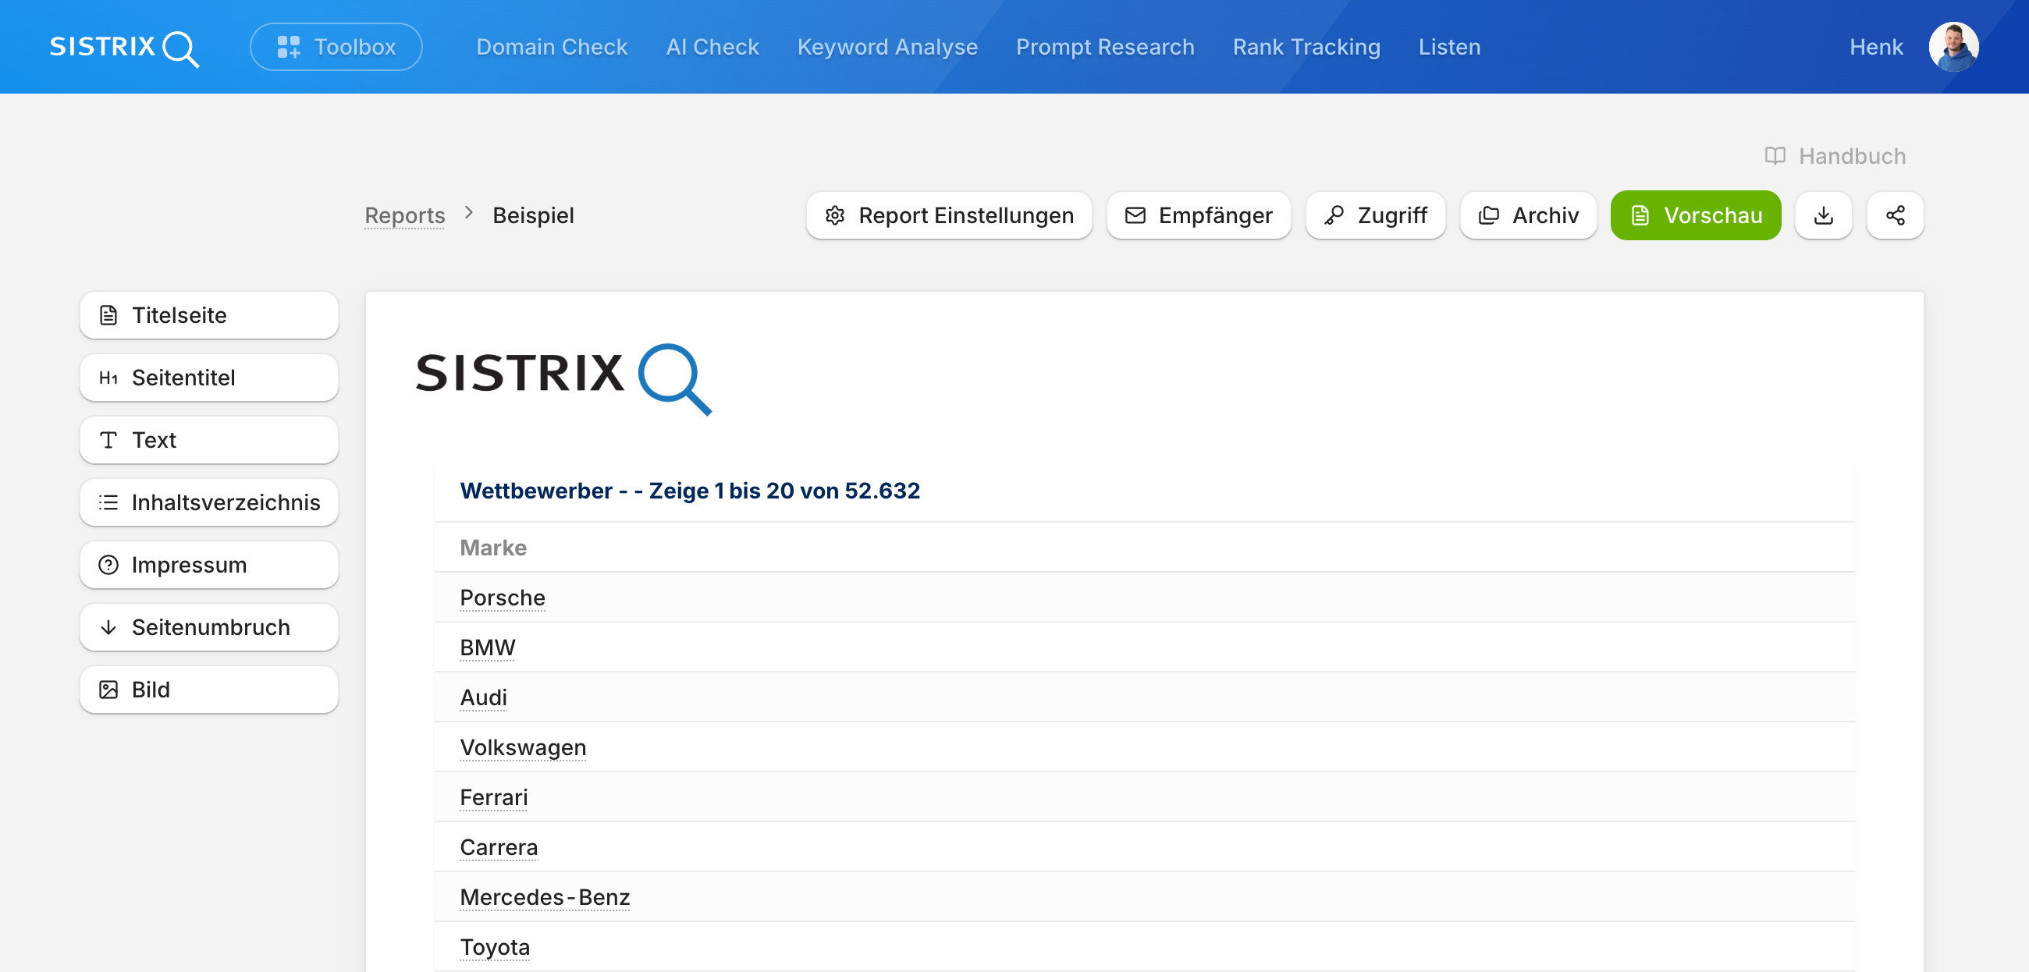Insert Inhaltsverzeichnis element
Image resolution: width=2029 pixels, height=972 pixels.
[x=208, y=502]
